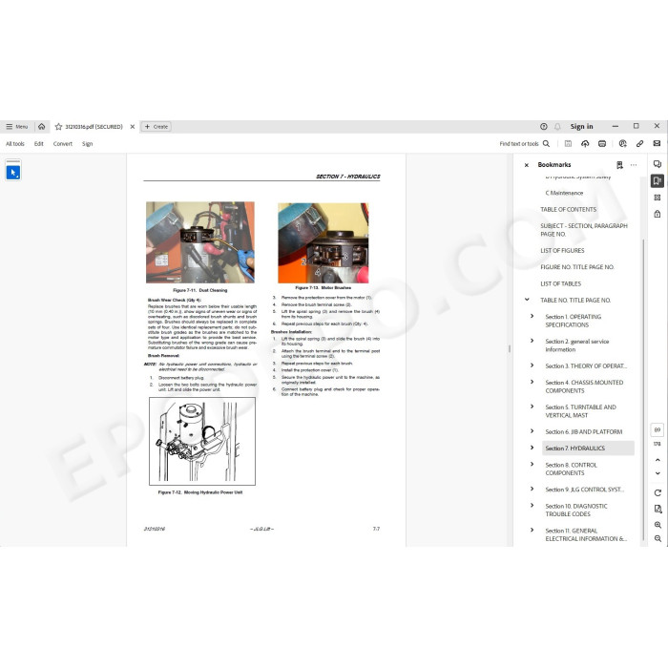
Task: Expand Section 2 general service information chevron
Action: coord(532,341)
